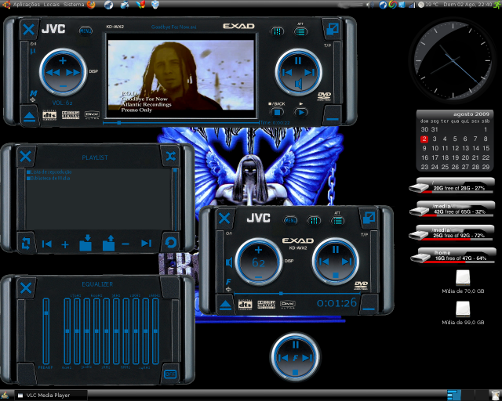
Task: Open the Locais menu in the top panel
Action: (x=52, y=5)
